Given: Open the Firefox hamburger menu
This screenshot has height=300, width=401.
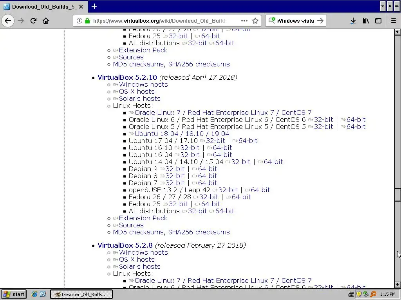Looking at the screenshot, I should [x=394, y=21].
